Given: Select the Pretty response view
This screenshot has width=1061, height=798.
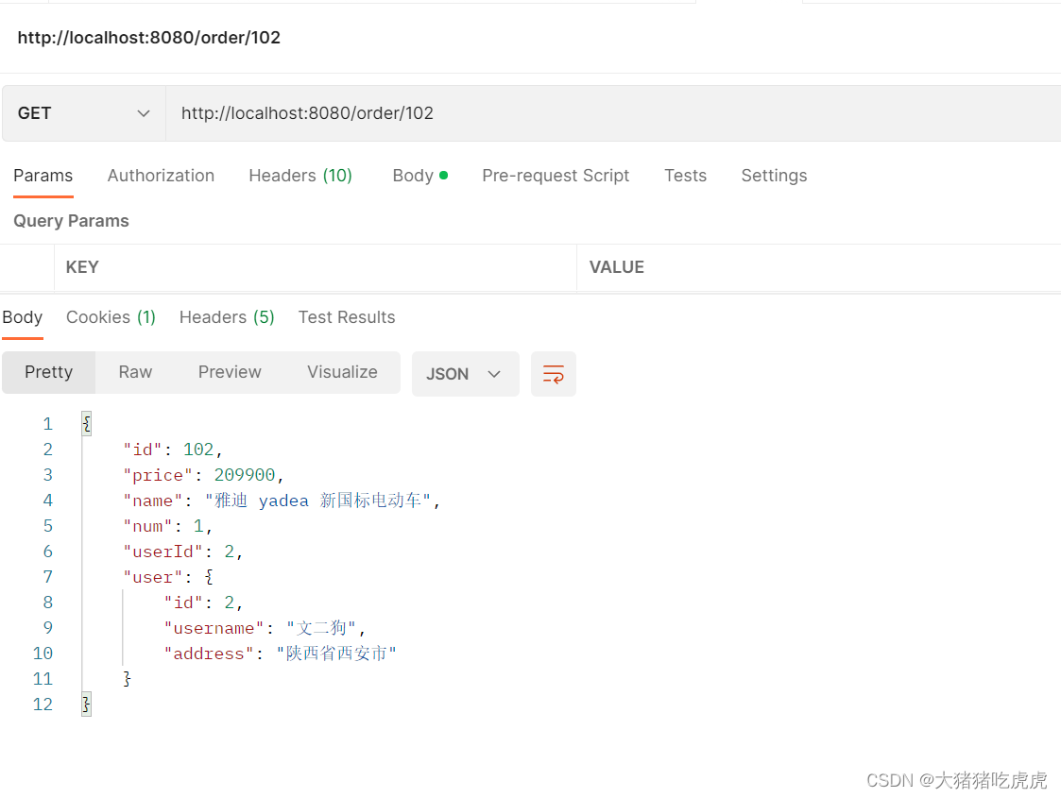Looking at the screenshot, I should (48, 372).
